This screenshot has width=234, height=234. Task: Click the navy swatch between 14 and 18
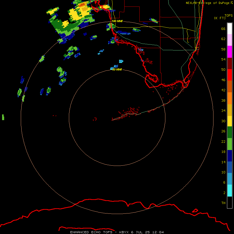coord(230,156)
